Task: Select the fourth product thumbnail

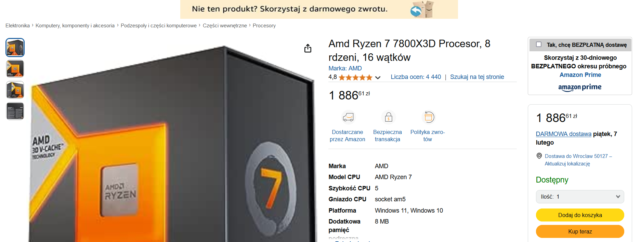Action: coord(15,111)
